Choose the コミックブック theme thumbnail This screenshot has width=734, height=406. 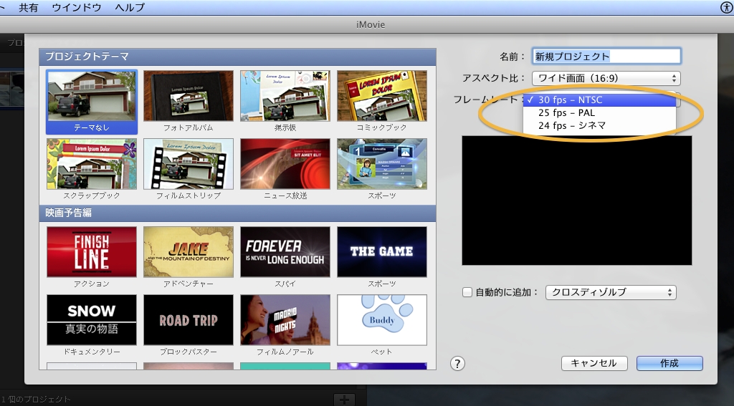coord(382,95)
